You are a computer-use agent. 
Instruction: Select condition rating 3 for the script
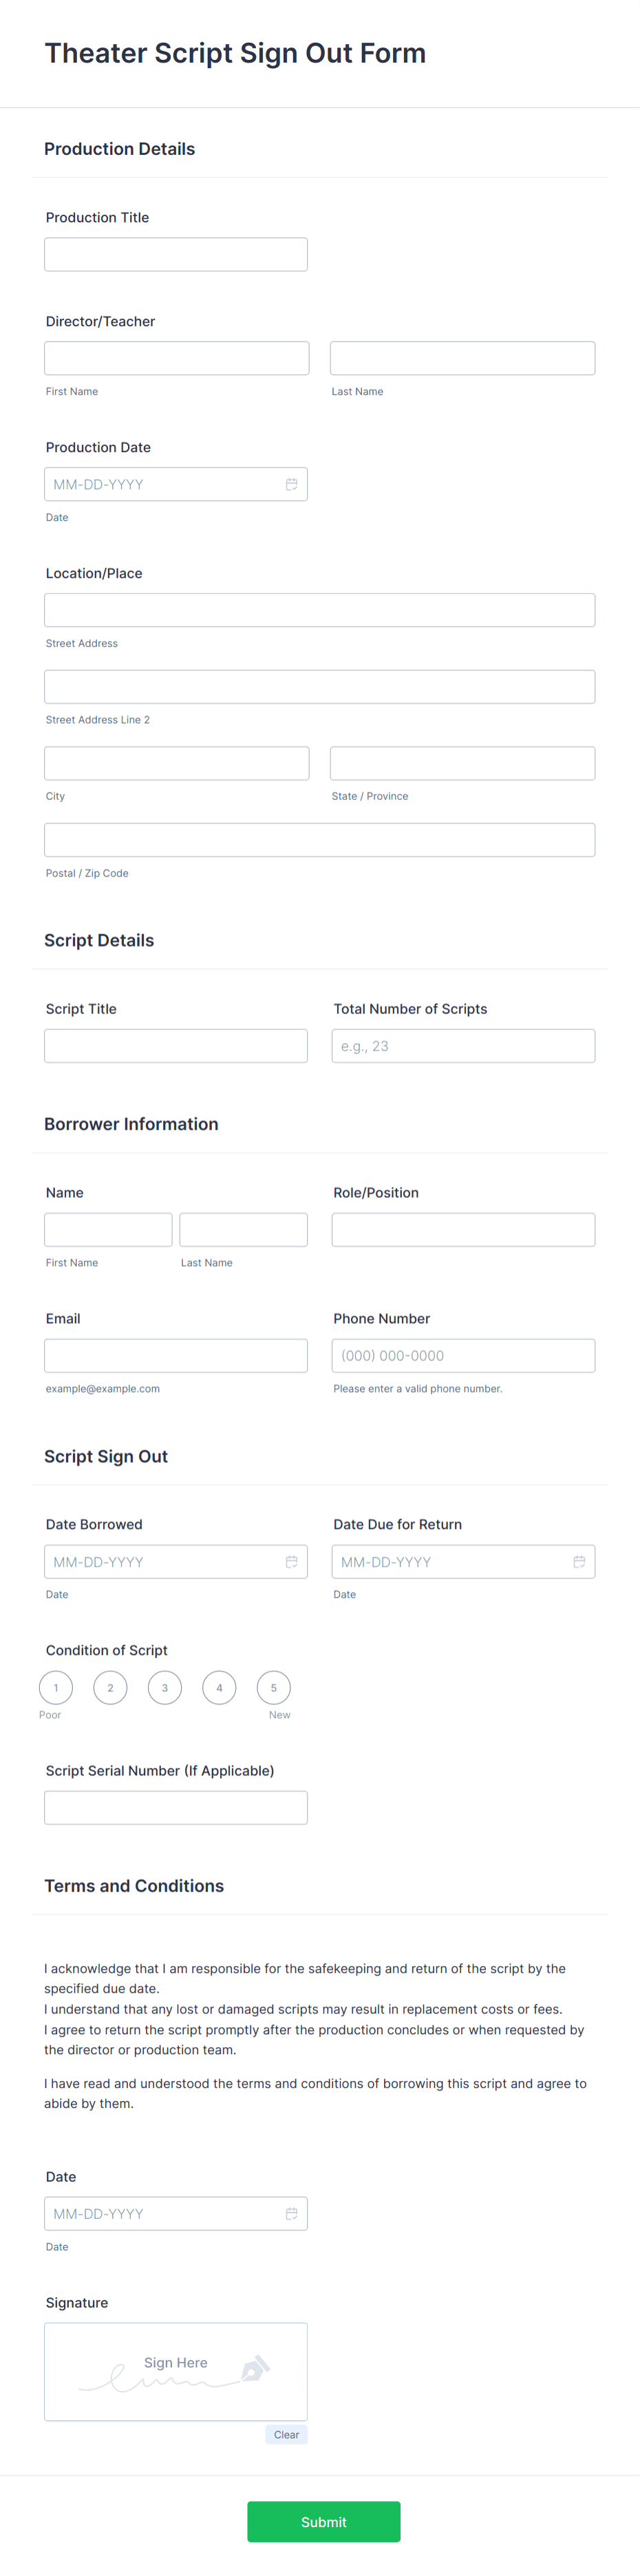(164, 1687)
